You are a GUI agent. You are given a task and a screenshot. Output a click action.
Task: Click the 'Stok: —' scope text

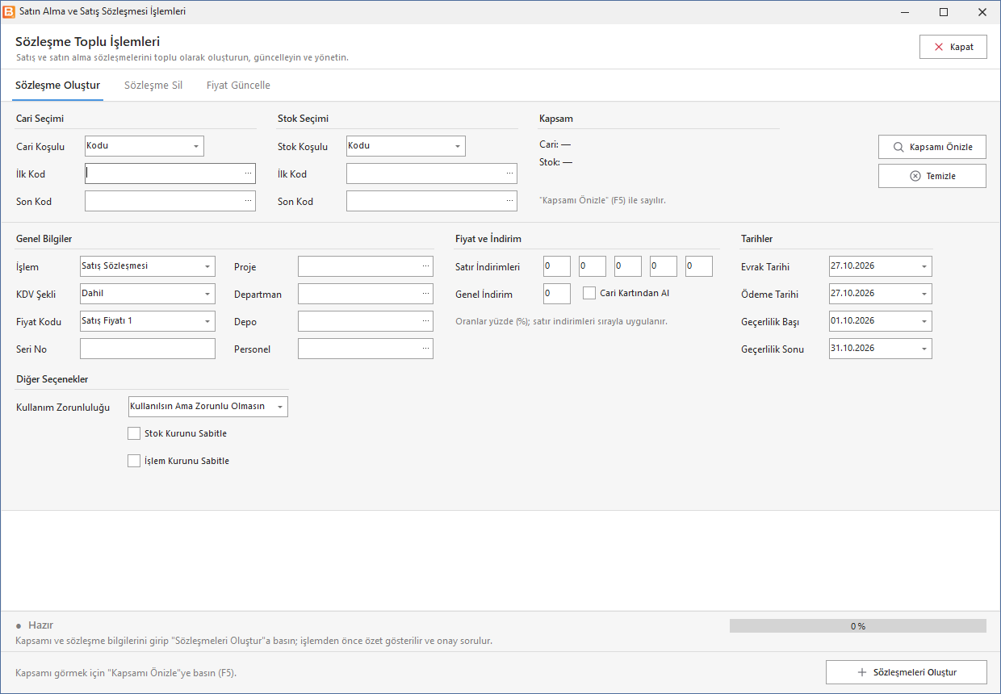coord(556,162)
